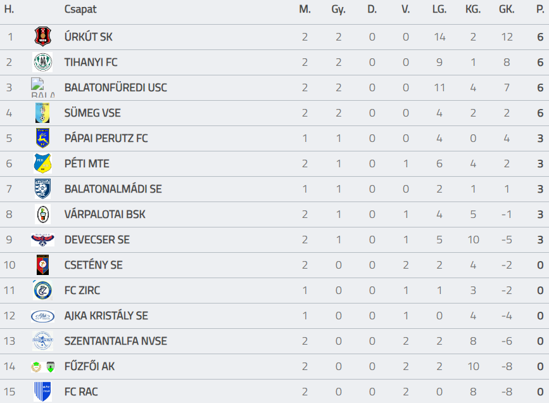Click the broken Balatonfüredi USC logo image
The image size is (549, 403).
[42, 87]
